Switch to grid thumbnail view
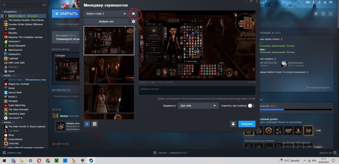339x164 pixels. pyautogui.click(x=95, y=124)
